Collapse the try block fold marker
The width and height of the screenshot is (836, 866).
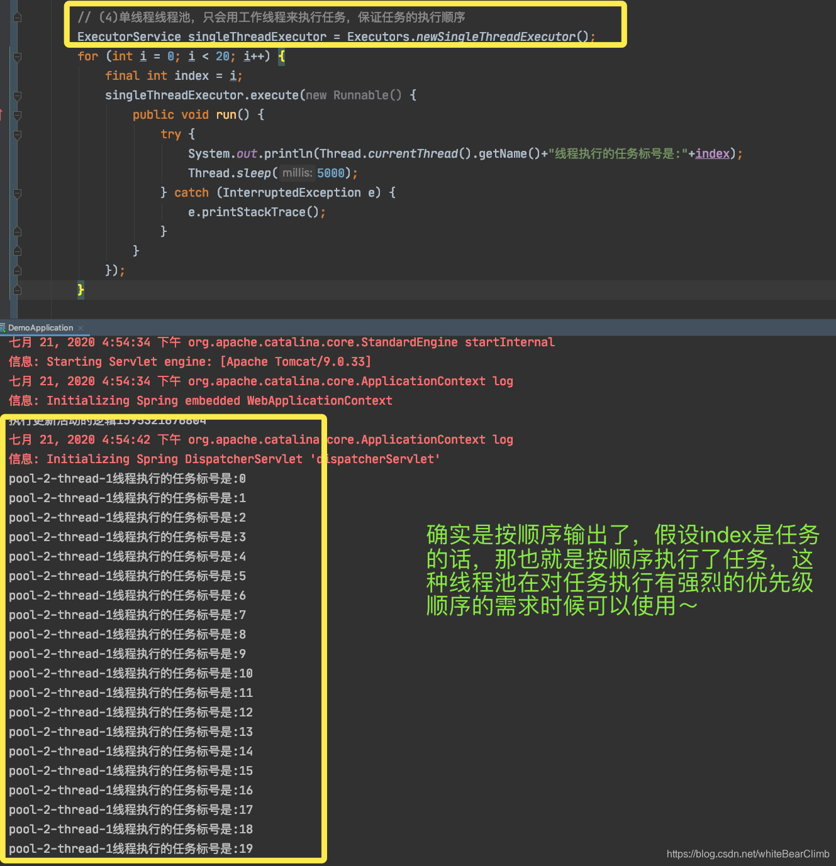(x=18, y=134)
